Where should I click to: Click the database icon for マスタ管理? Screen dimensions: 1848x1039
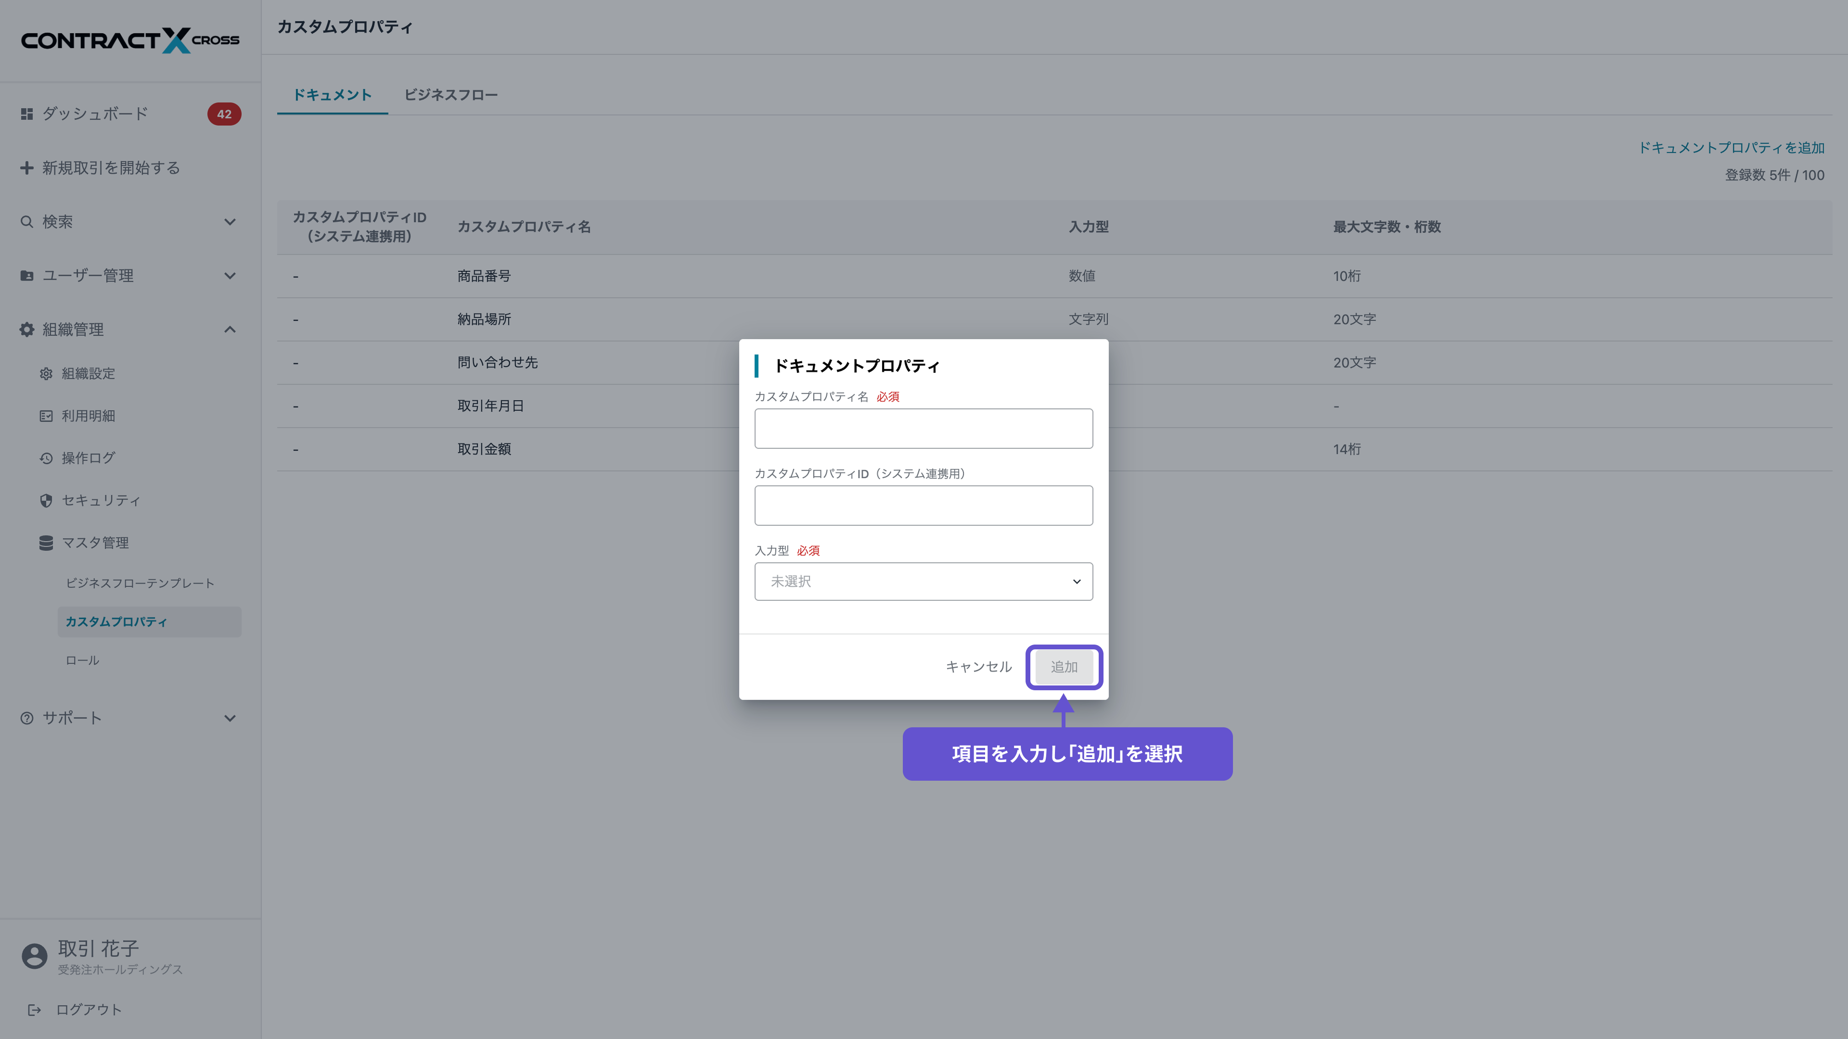46,543
